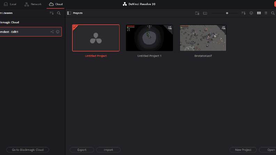The width and height of the screenshot is (276, 155).
Task: Select the Edit1 cloud library row
Action: click(x=31, y=32)
